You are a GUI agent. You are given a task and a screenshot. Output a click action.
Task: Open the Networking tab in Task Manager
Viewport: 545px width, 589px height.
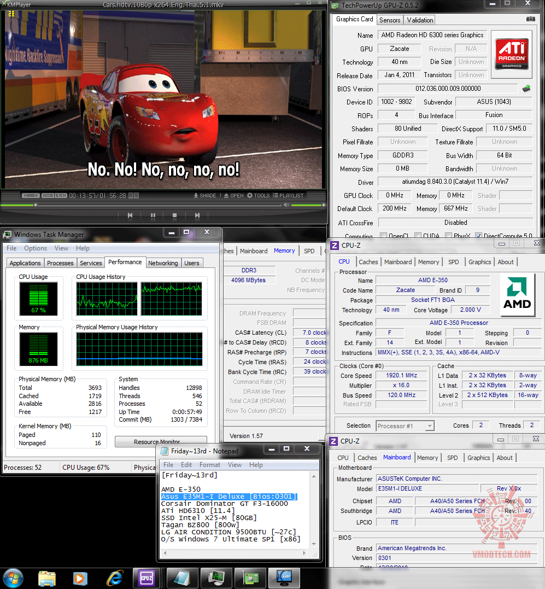[x=163, y=263]
